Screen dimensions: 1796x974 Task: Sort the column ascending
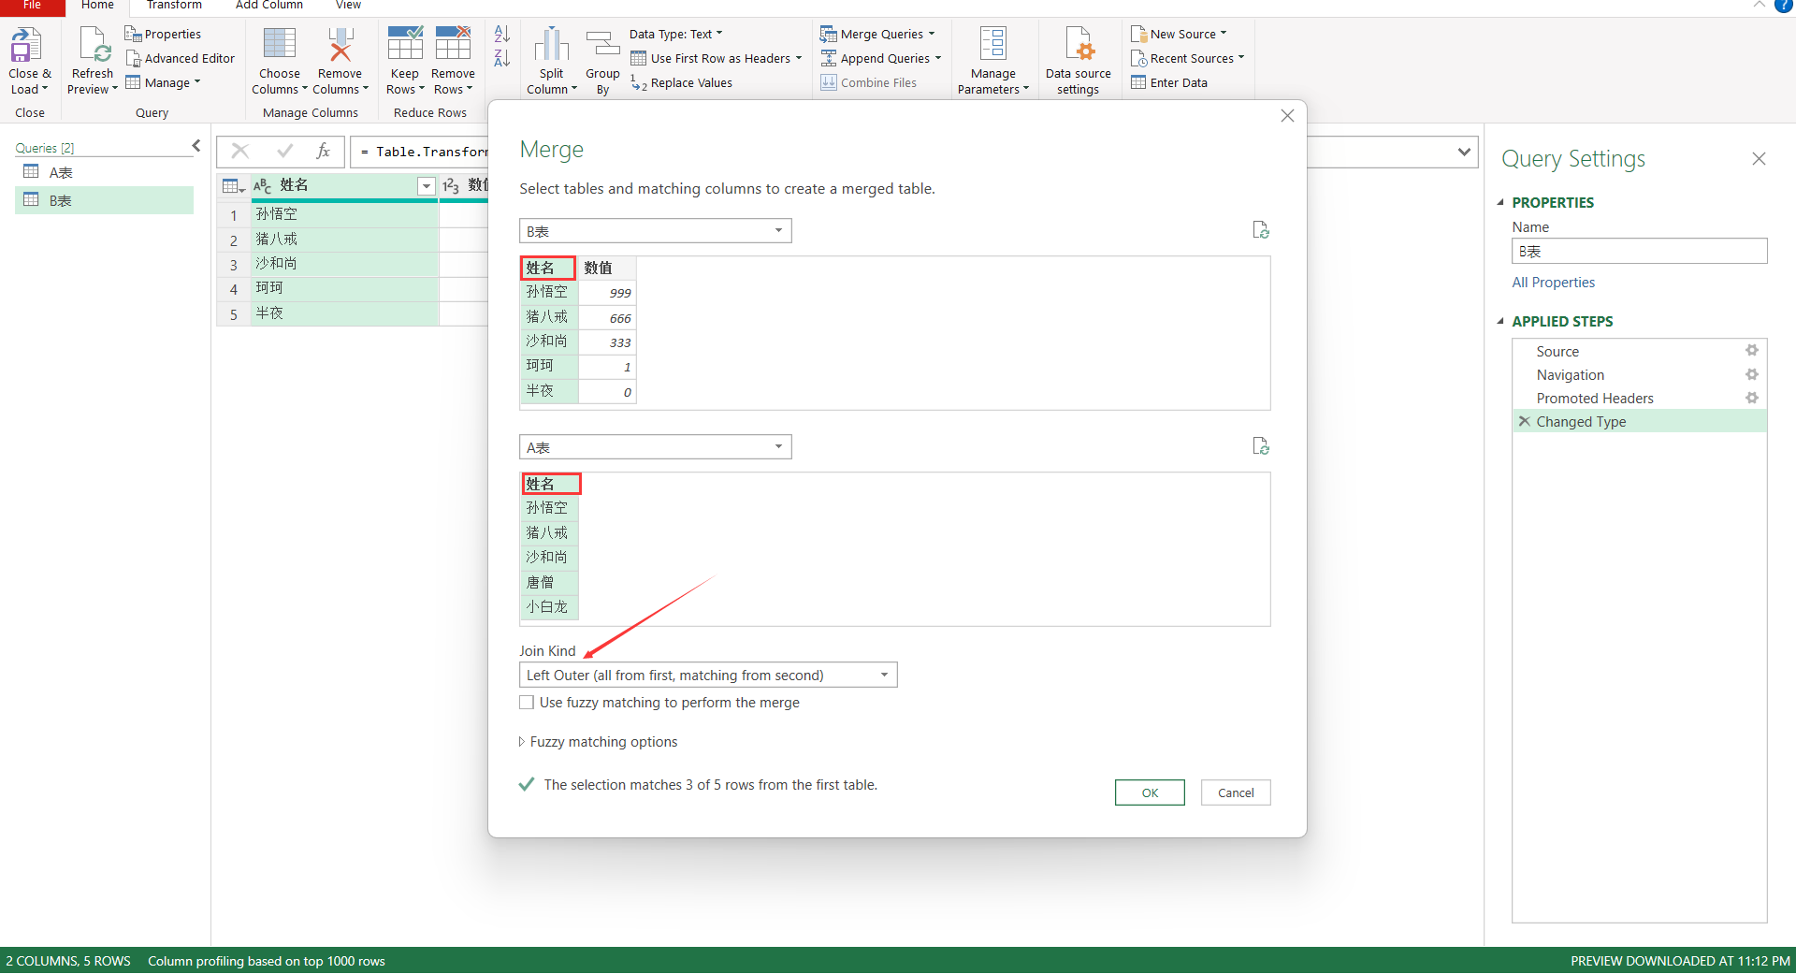(502, 34)
